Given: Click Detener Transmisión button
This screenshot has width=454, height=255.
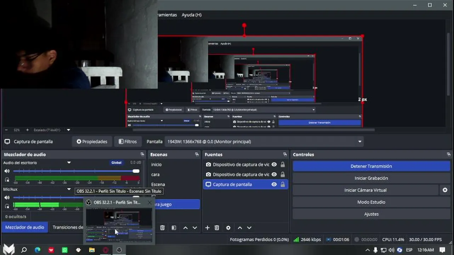Looking at the screenshot, I should [371, 166].
